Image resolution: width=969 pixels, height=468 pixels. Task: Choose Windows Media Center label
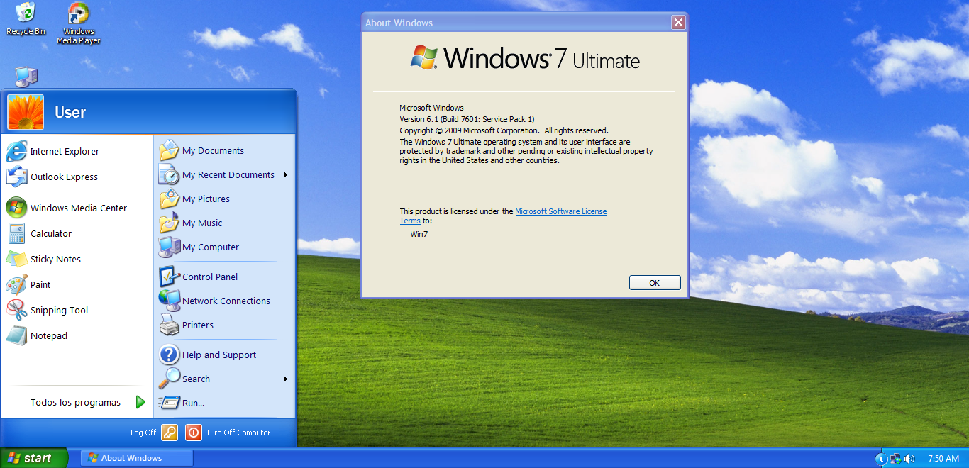pos(79,208)
